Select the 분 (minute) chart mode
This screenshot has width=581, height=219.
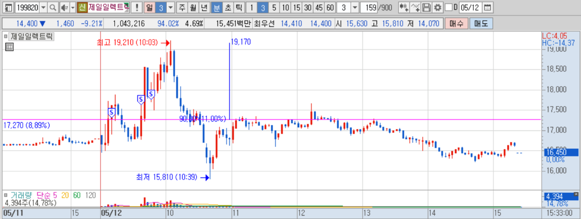[x=217, y=7]
